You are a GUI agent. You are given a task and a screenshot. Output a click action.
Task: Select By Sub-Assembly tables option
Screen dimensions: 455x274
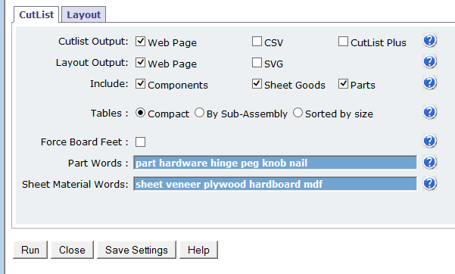[199, 113]
